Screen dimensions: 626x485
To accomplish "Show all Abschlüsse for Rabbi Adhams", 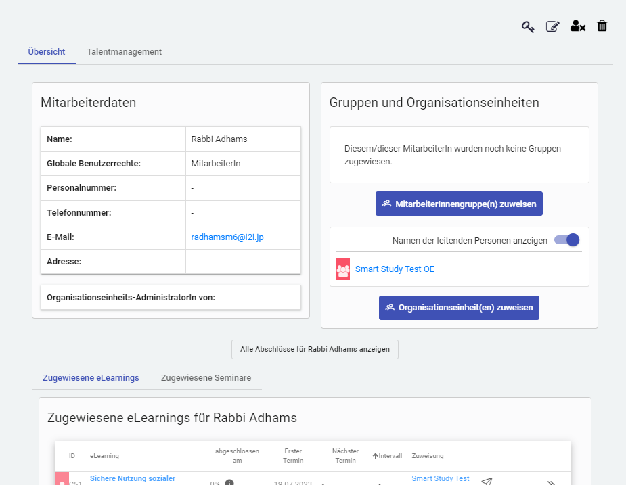I will pyautogui.click(x=315, y=349).
